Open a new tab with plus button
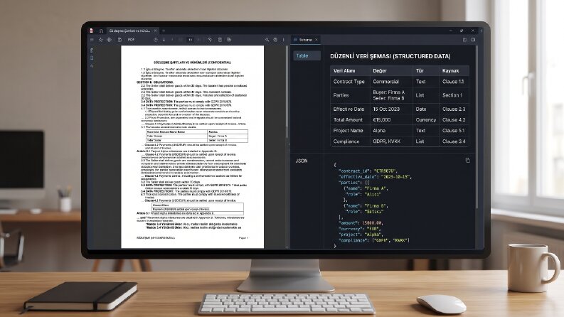564x317 pixels. click(164, 31)
